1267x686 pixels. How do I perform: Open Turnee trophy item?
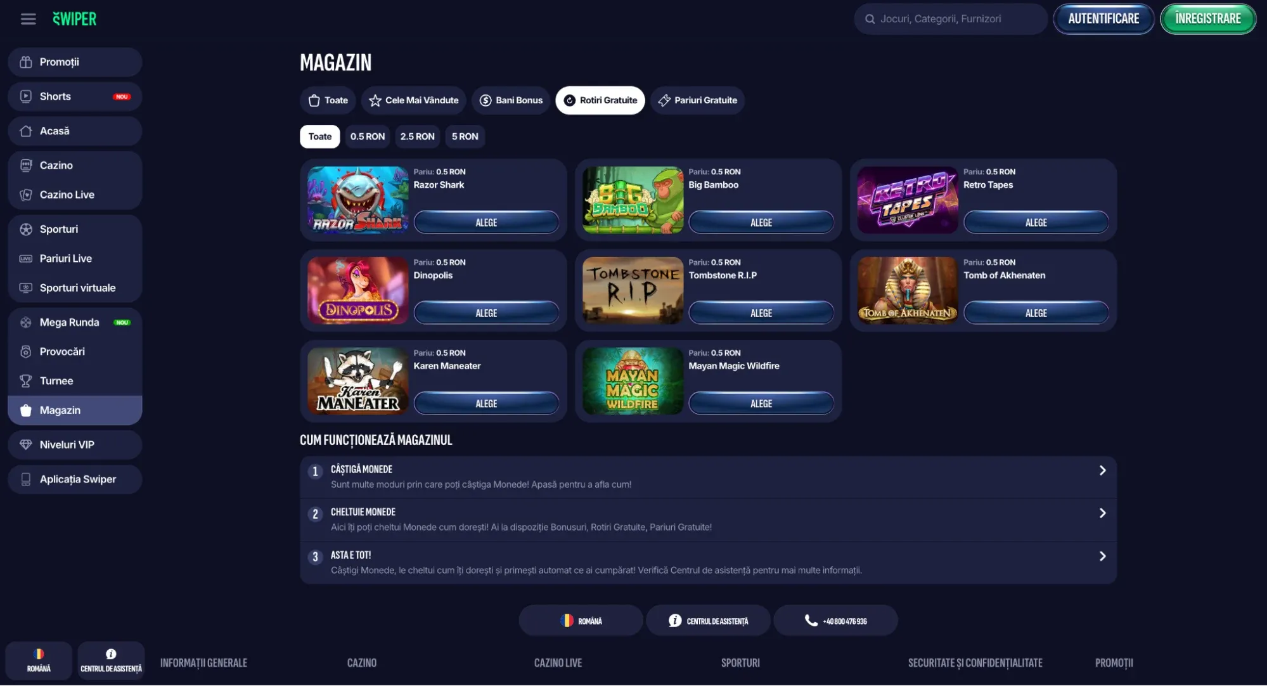tap(75, 381)
